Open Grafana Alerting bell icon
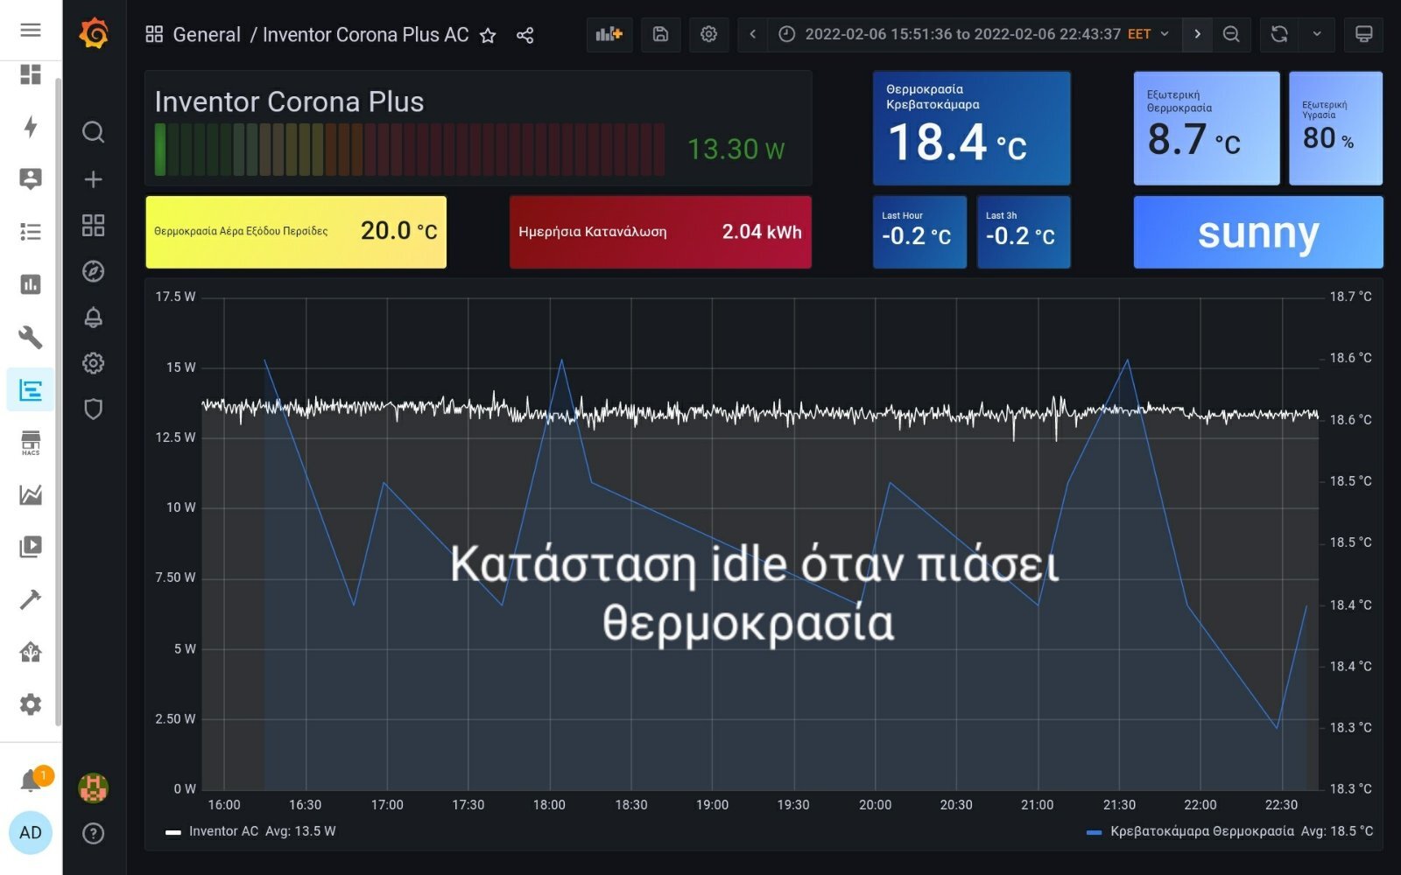This screenshot has height=875, width=1401. click(x=94, y=317)
